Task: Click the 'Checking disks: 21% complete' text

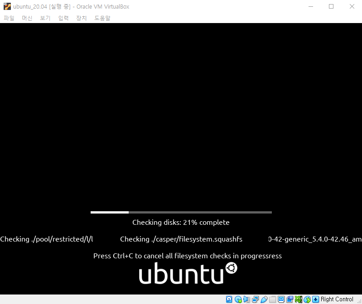Action: [181, 223]
